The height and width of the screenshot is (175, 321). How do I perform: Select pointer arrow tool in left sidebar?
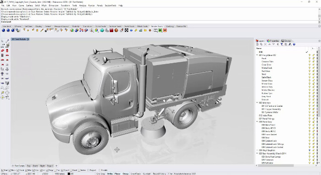tap(2, 41)
